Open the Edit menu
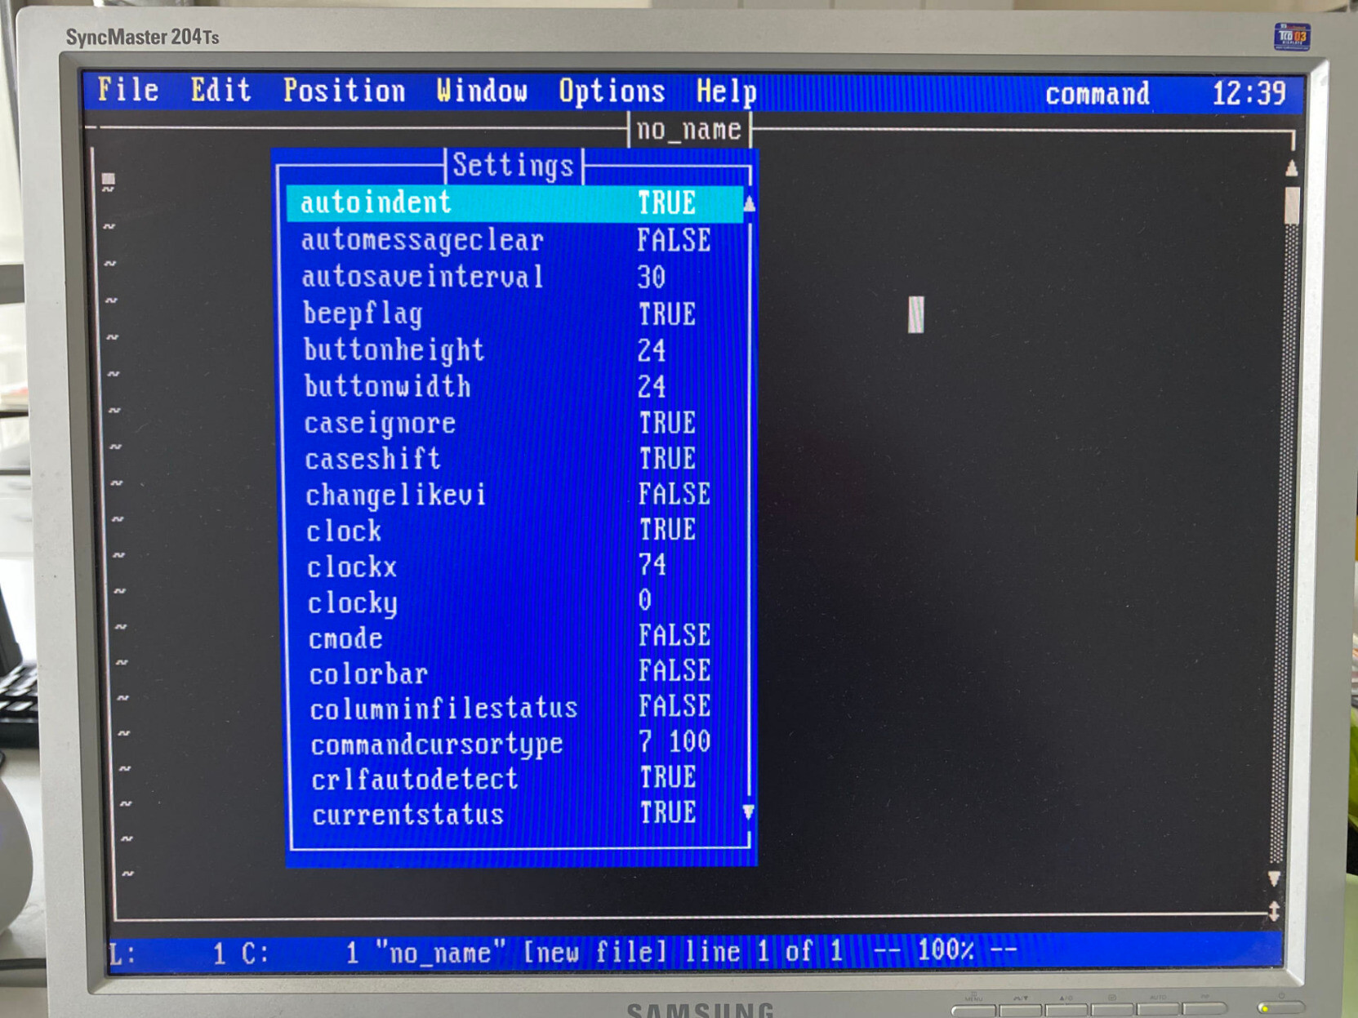This screenshot has height=1018, width=1358. pyautogui.click(x=220, y=89)
